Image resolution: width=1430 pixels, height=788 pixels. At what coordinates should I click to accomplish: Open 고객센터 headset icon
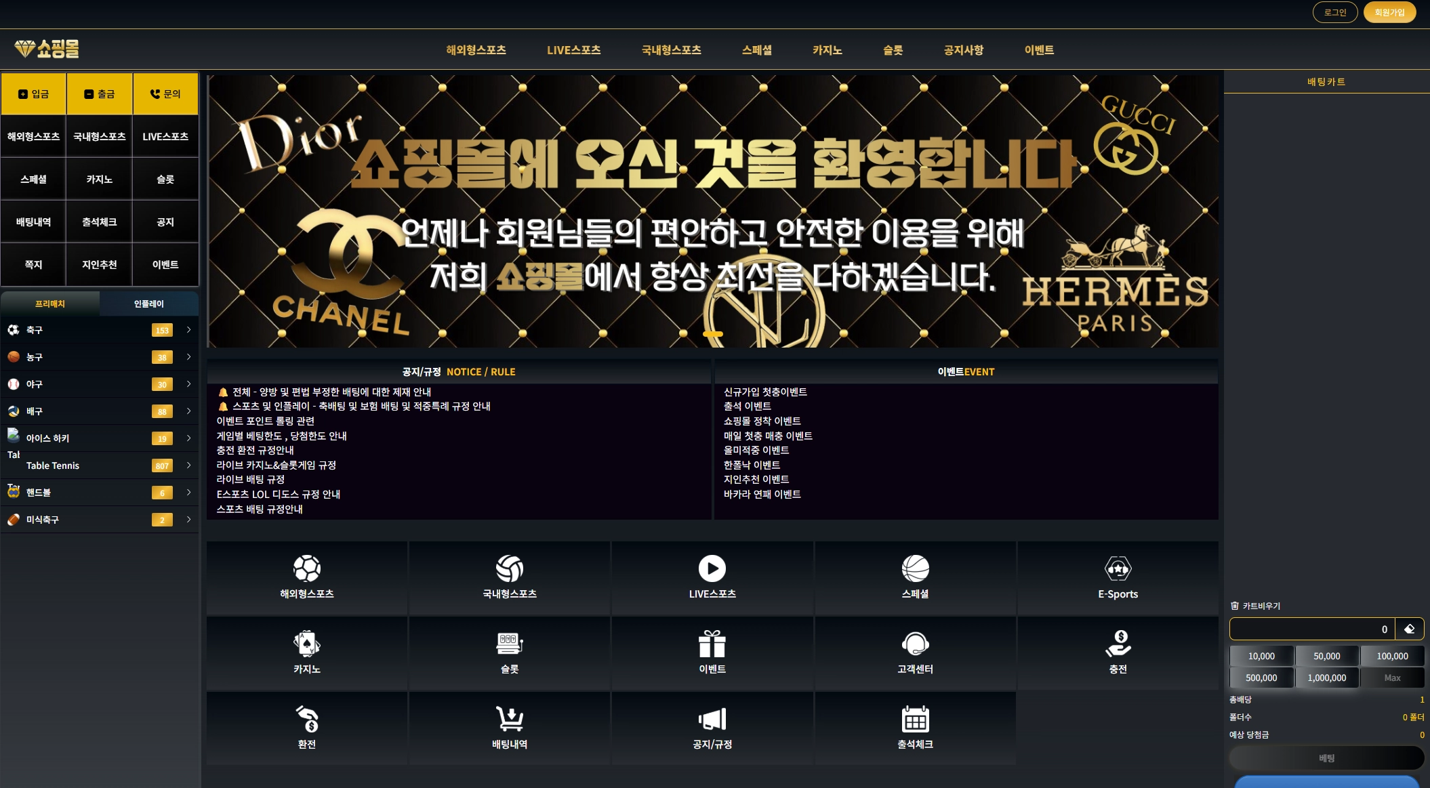click(915, 644)
